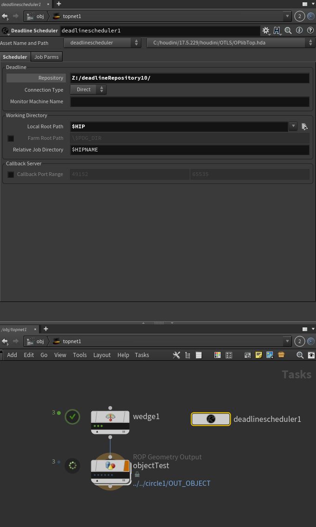Image resolution: width=316 pixels, height=527 pixels.
Task: Open the Go menu
Action: point(44,355)
